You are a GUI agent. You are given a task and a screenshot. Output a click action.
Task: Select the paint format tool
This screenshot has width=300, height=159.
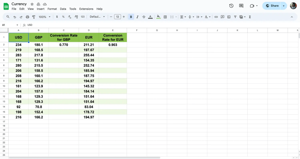click(34, 17)
